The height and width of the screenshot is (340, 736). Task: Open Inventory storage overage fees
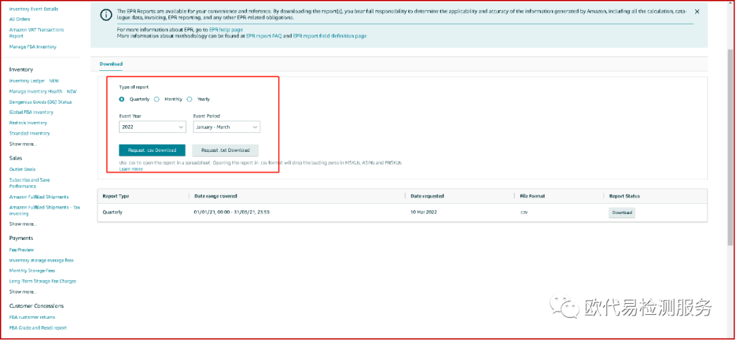tap(42, 260)
